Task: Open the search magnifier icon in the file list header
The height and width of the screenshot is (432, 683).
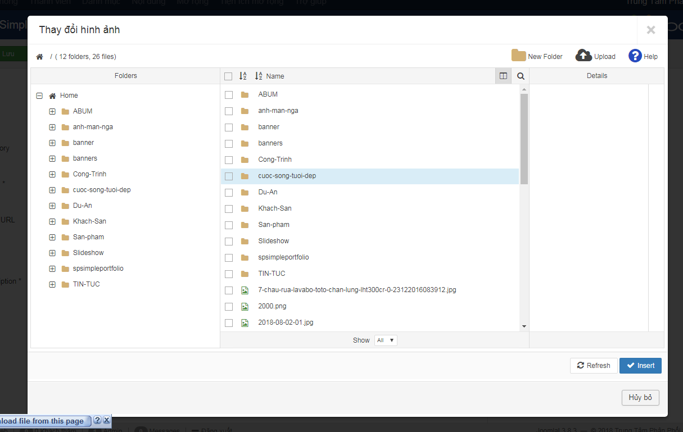Action: (x=521, y=76)
